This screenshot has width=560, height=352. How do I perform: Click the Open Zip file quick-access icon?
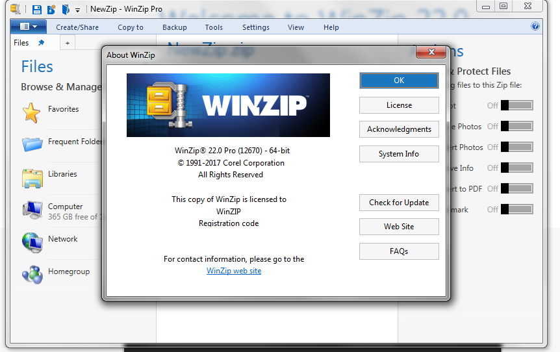coord(66,9)
